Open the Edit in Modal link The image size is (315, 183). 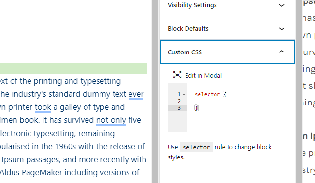tap(203, 75)
